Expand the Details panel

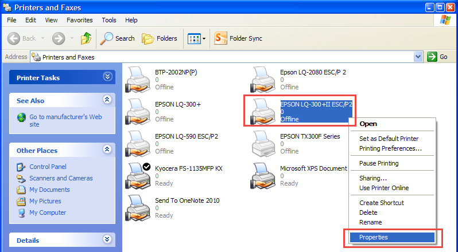click(107, 240)
